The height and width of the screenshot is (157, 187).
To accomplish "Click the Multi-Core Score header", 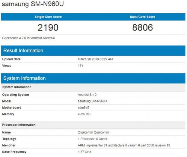I will (x=142, y=17).
